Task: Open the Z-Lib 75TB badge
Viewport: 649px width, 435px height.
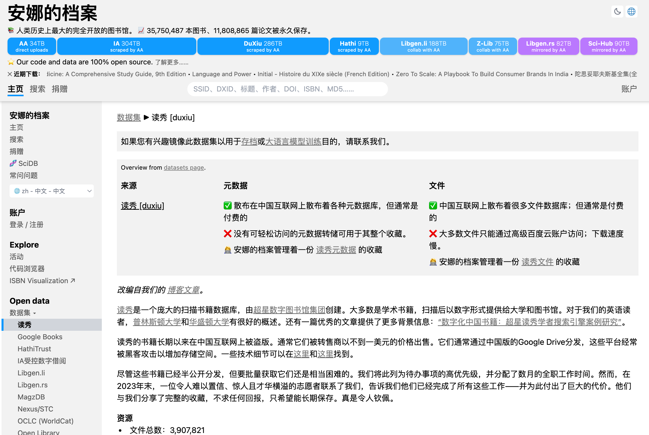Action: pyautogui.click(x=493, y=46)
